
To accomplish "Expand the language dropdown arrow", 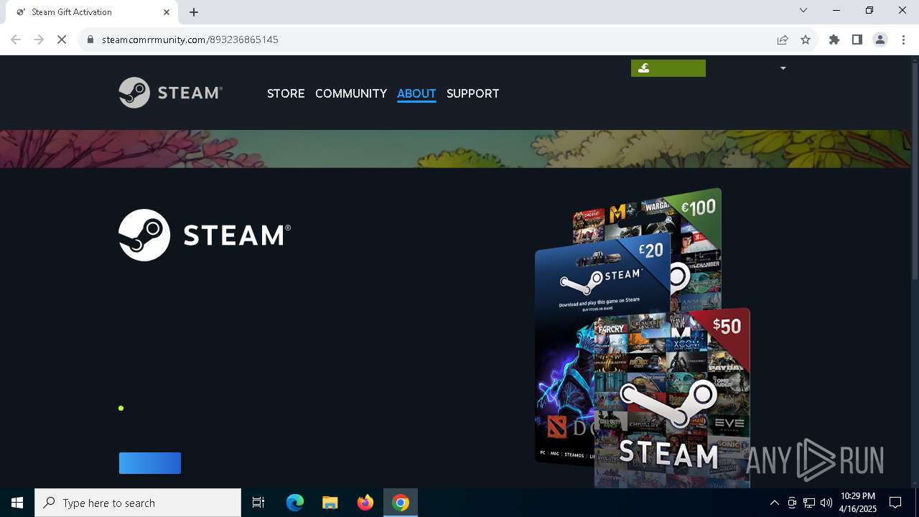I will click(783, 68).
